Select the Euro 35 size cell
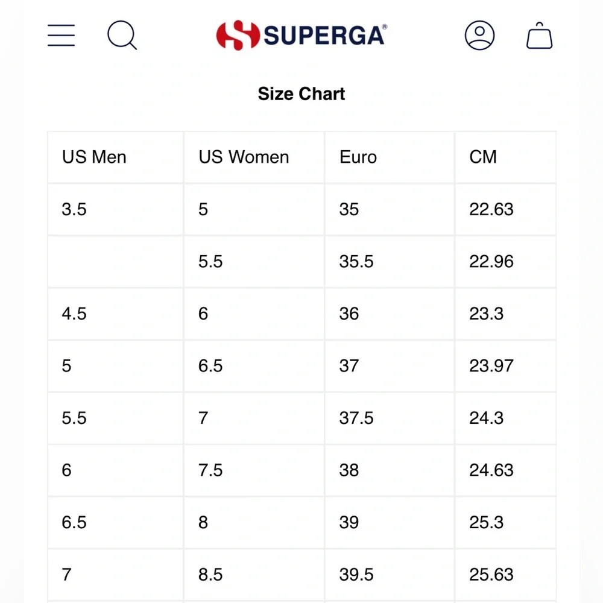This screenshot has height=603, width=603. 390,209
